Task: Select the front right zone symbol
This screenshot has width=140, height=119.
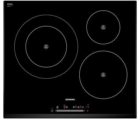Action: [78, 107]
